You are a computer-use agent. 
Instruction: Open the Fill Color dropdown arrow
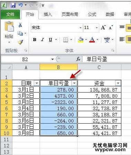tap(86, 40)
